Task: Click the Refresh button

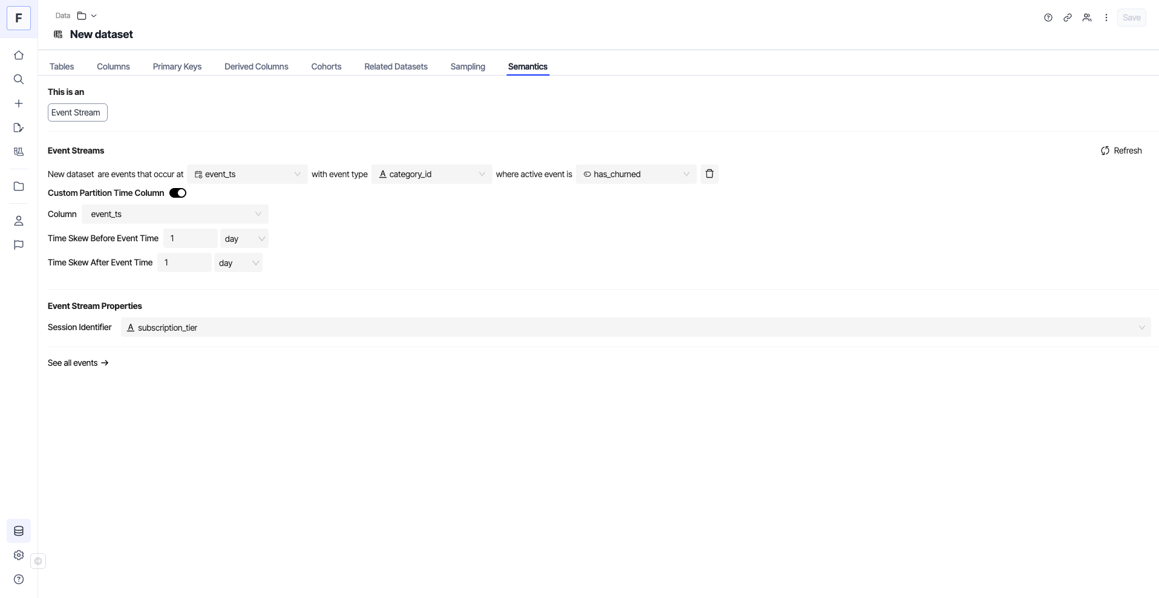Action: click(x=1121, y=151)
